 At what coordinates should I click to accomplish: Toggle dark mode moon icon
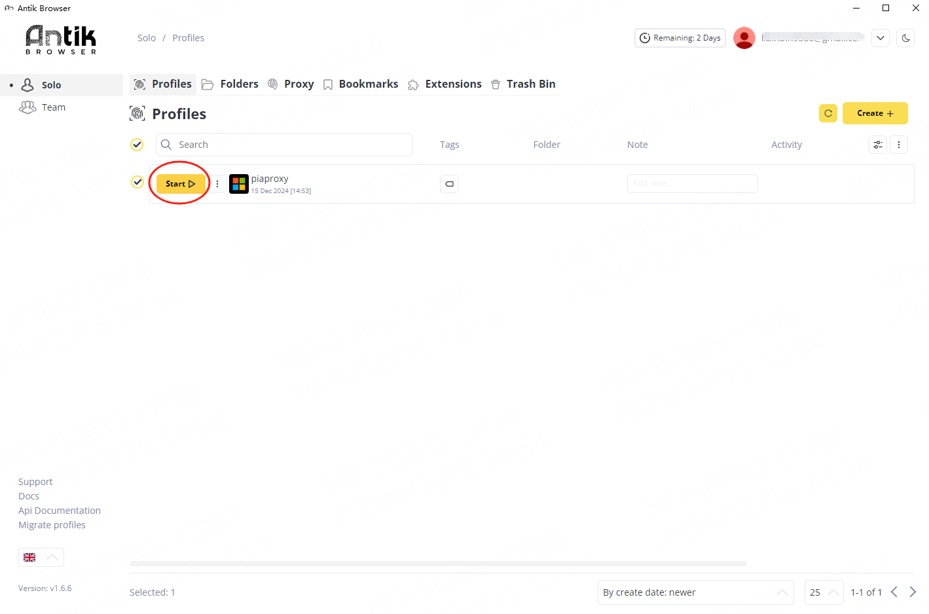[905, 38]
